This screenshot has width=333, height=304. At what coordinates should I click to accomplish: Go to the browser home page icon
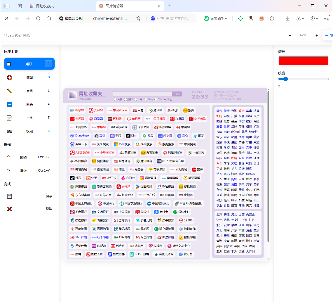click(49, 18)
